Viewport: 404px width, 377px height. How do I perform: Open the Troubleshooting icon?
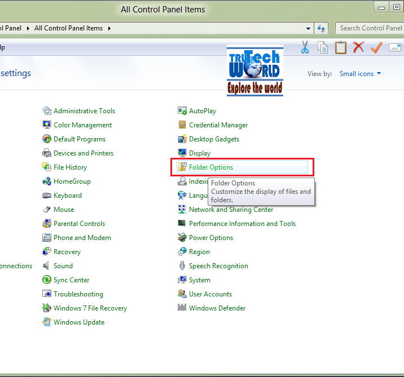(x=47, y=294)
